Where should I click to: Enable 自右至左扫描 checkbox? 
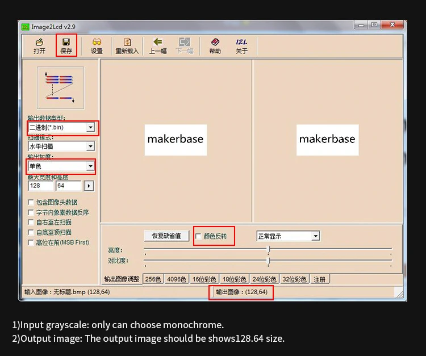coord(31,223)
